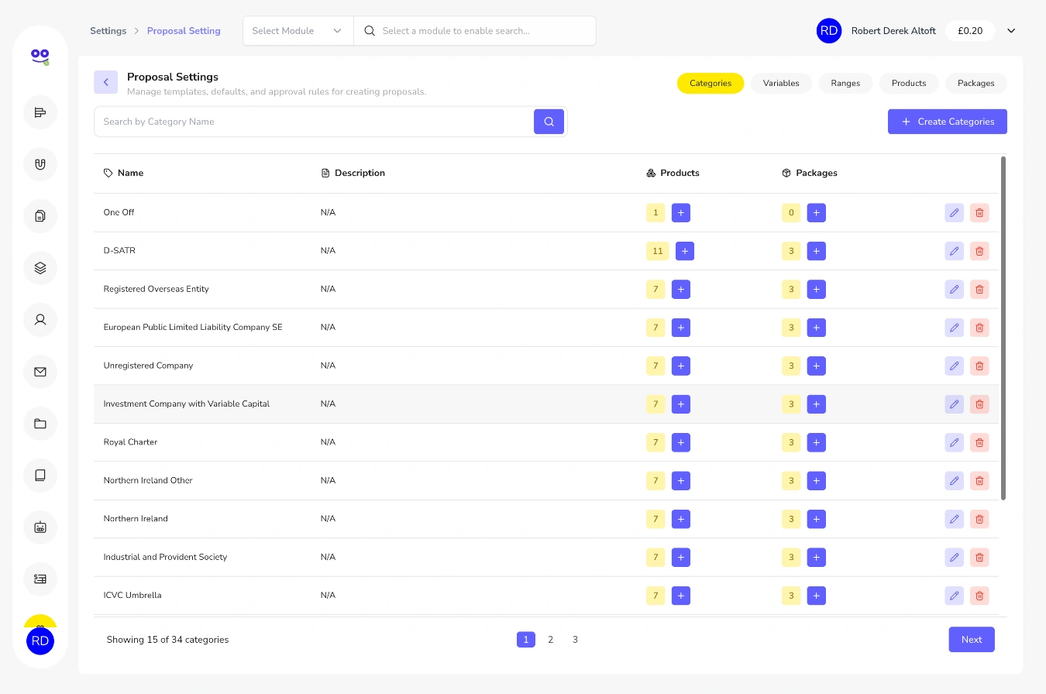Image resolution: width=1046 pixels, height=694 pixels.
Task: Add a package to ICVC Umbrella
Action: coord(817,596)
